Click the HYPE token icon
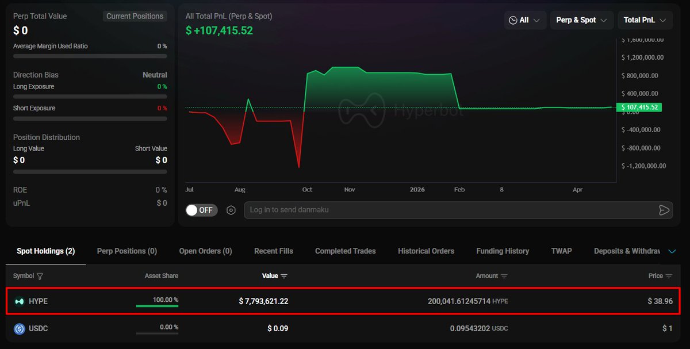Screen dimensions: 690x349 [20, 301]
